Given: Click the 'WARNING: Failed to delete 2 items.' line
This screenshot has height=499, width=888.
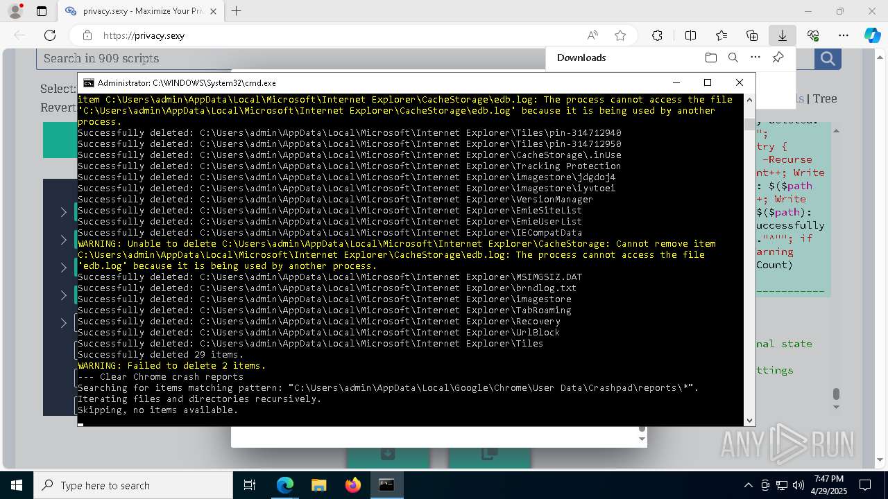Looking at the screenshot, I should tap(172, 365).
